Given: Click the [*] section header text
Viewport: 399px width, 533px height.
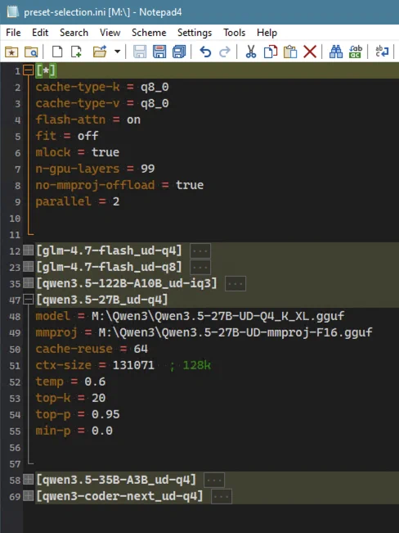Looking at the screenshot, I should click(x=46, y=70).
